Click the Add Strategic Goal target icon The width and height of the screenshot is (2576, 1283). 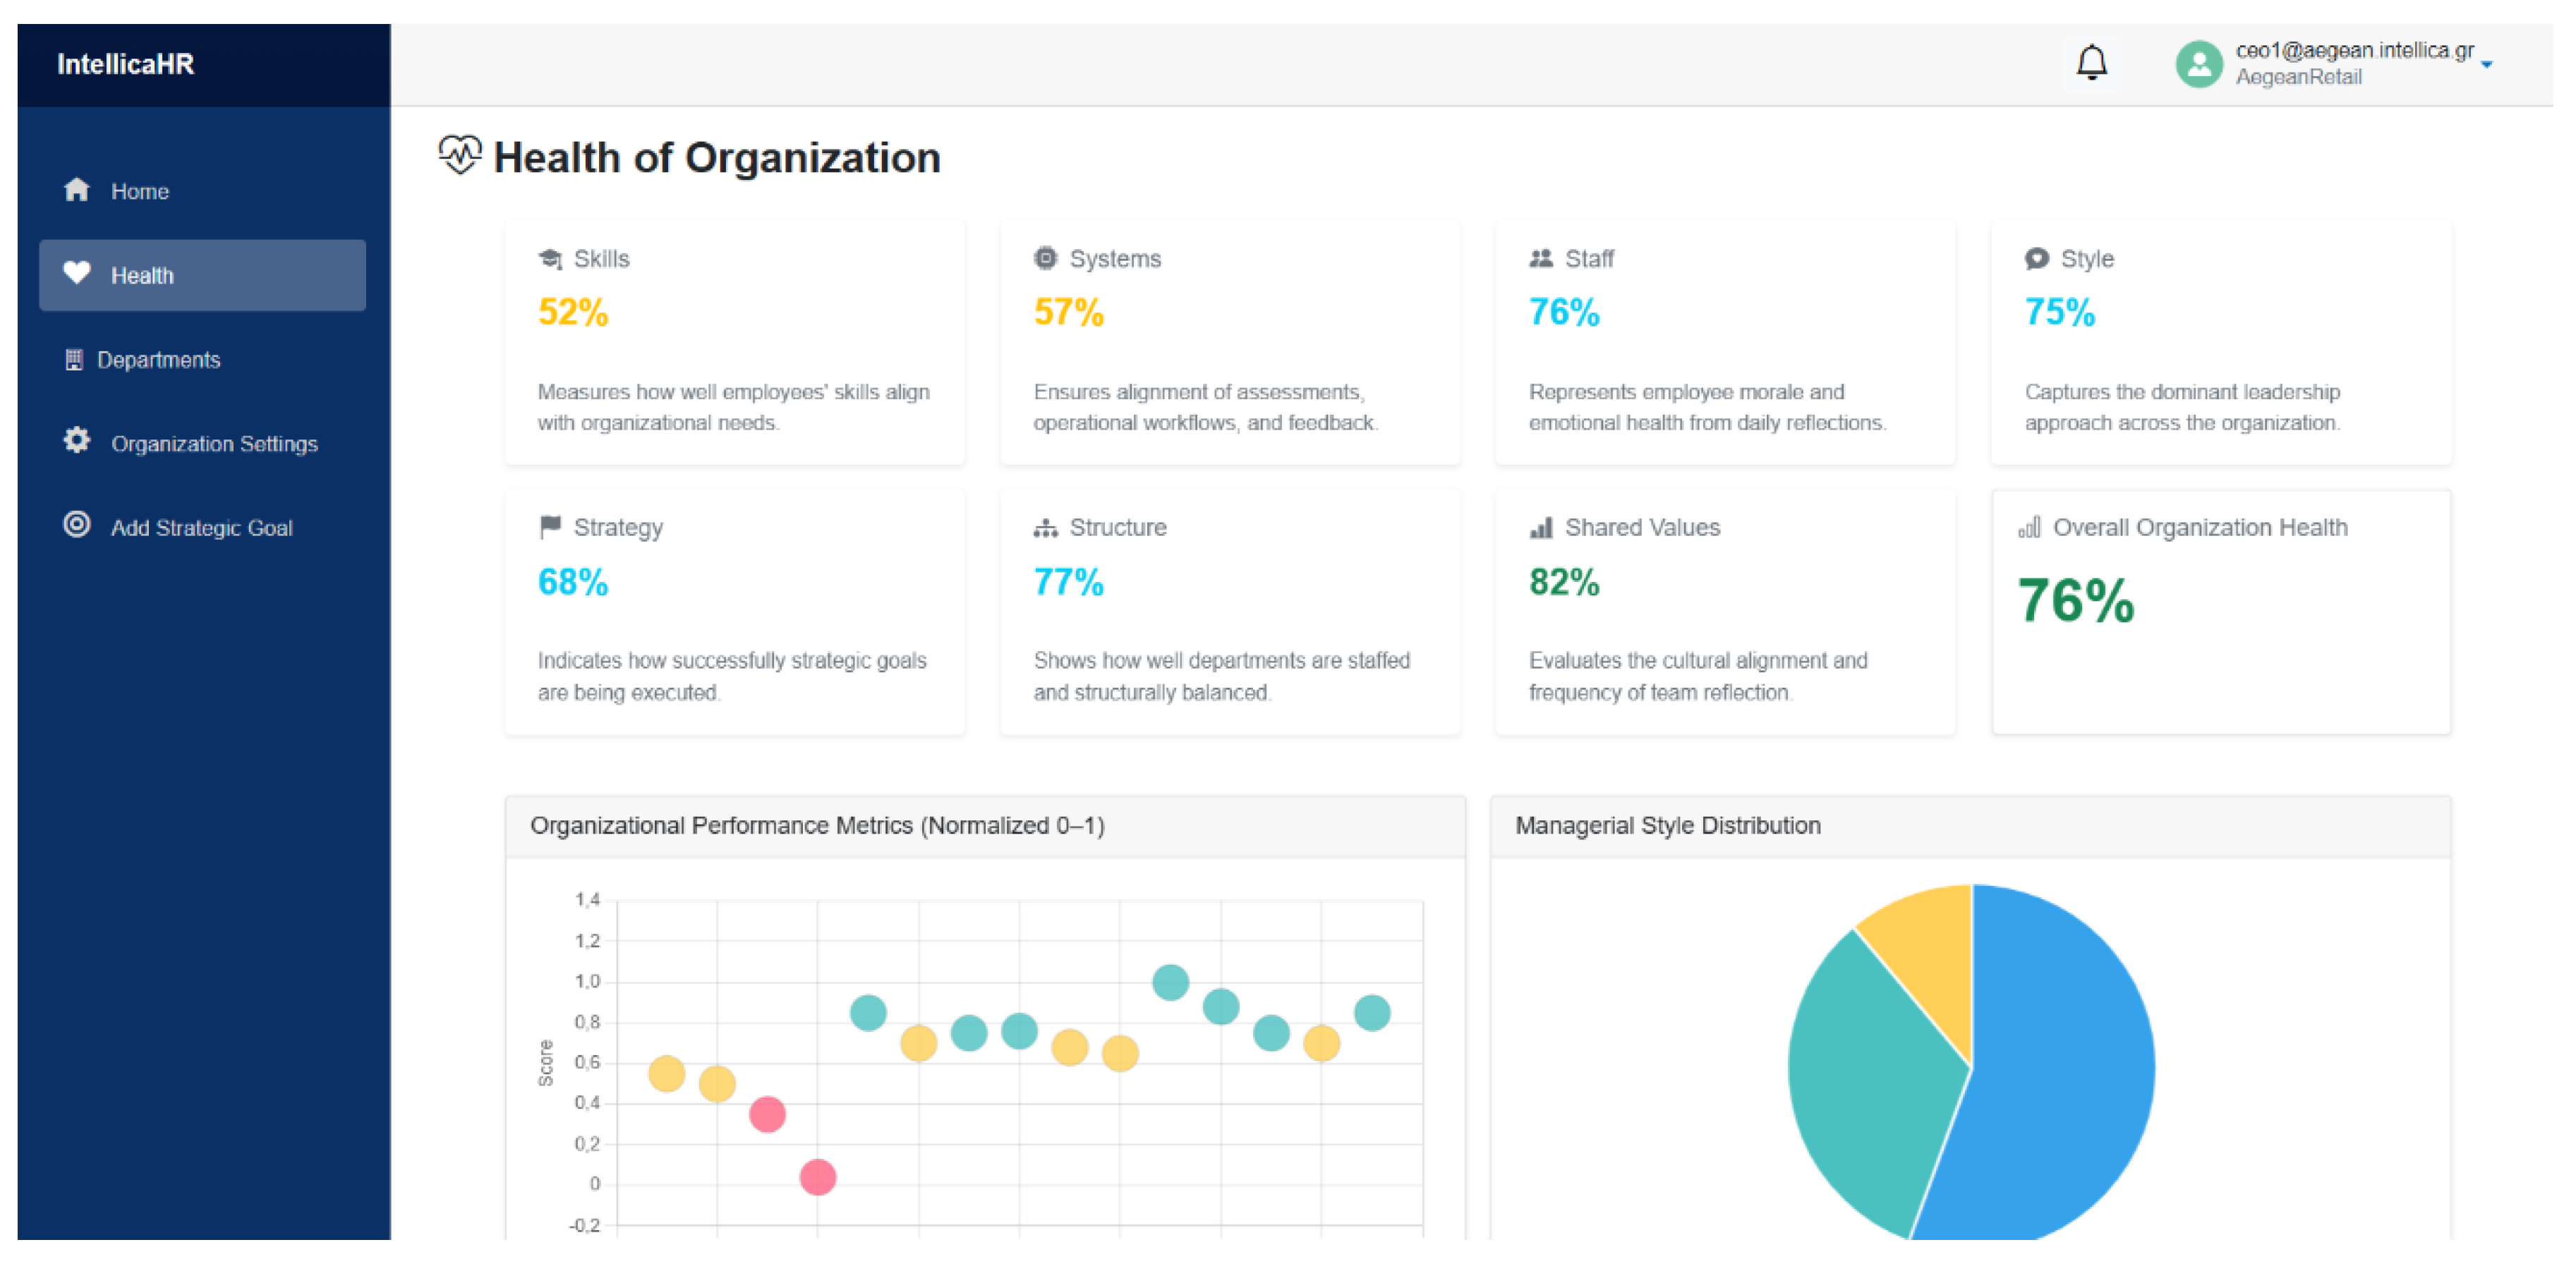tap(77, 525)
